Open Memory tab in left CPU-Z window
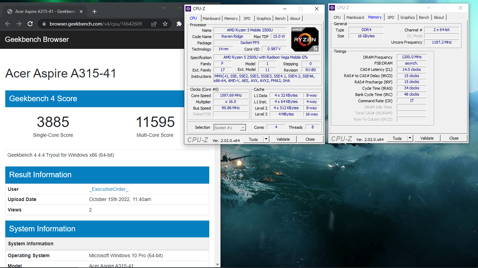The width and height of the screenshot is (478, 268). pyautogui.click(x=231, y=18)
